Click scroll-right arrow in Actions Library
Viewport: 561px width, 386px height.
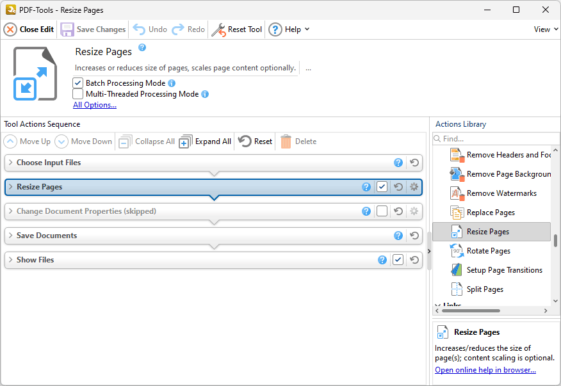pyautogui.click(x=546, y=311)
